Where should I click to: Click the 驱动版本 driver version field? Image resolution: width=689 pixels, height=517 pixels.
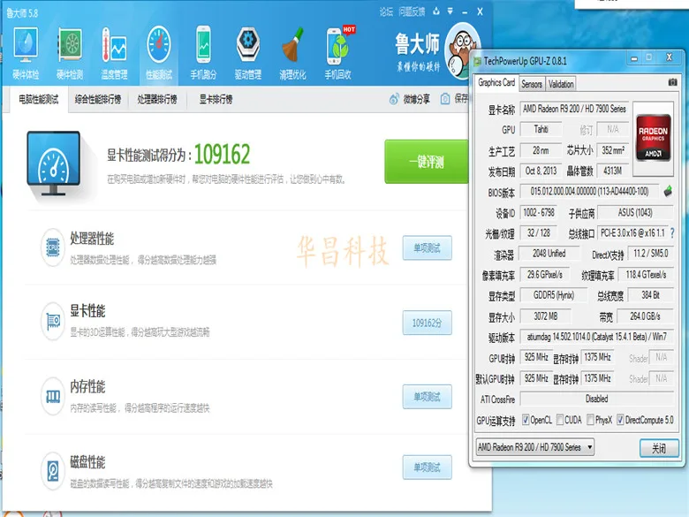click(x=596, y=337)
